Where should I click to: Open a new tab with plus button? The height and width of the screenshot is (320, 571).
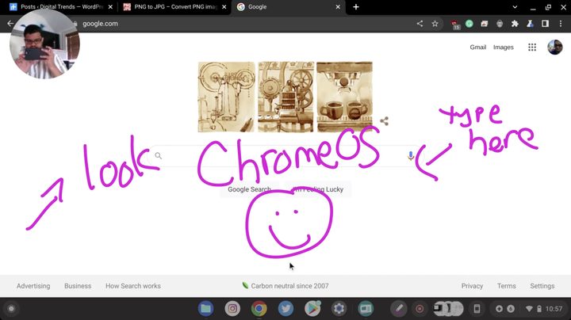356,7
